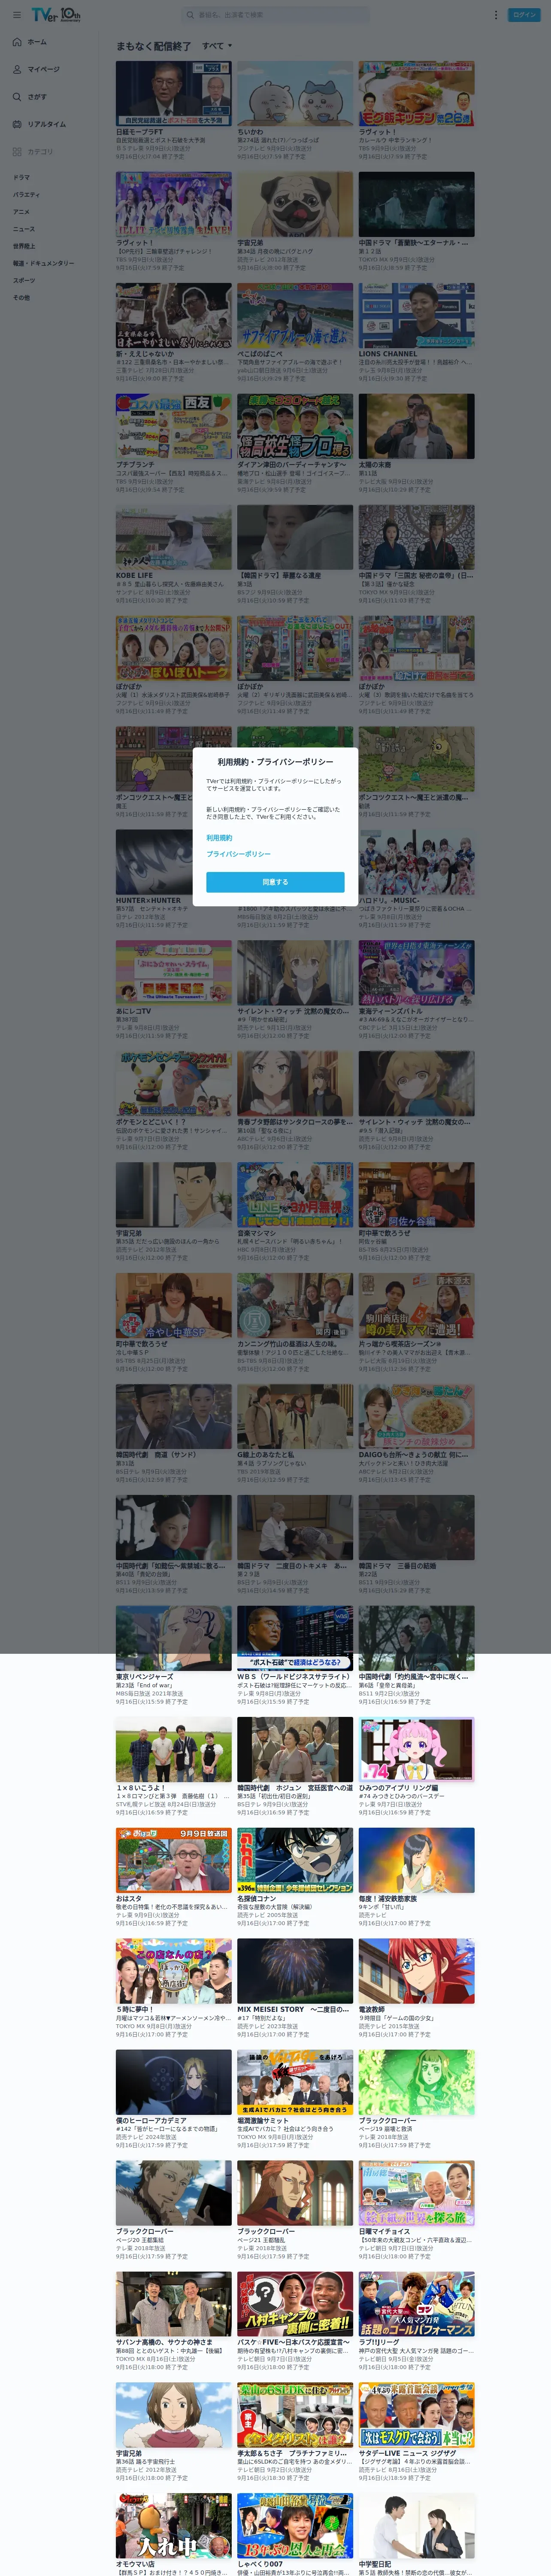Open the 5時に夢中! thumbnail

pyautogui.click(x=173, y=1971)
